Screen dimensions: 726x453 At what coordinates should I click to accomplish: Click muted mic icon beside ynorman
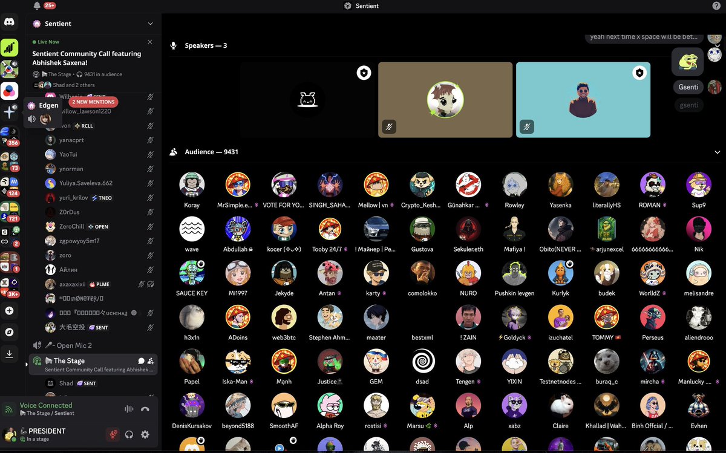[x=151, y=169]
